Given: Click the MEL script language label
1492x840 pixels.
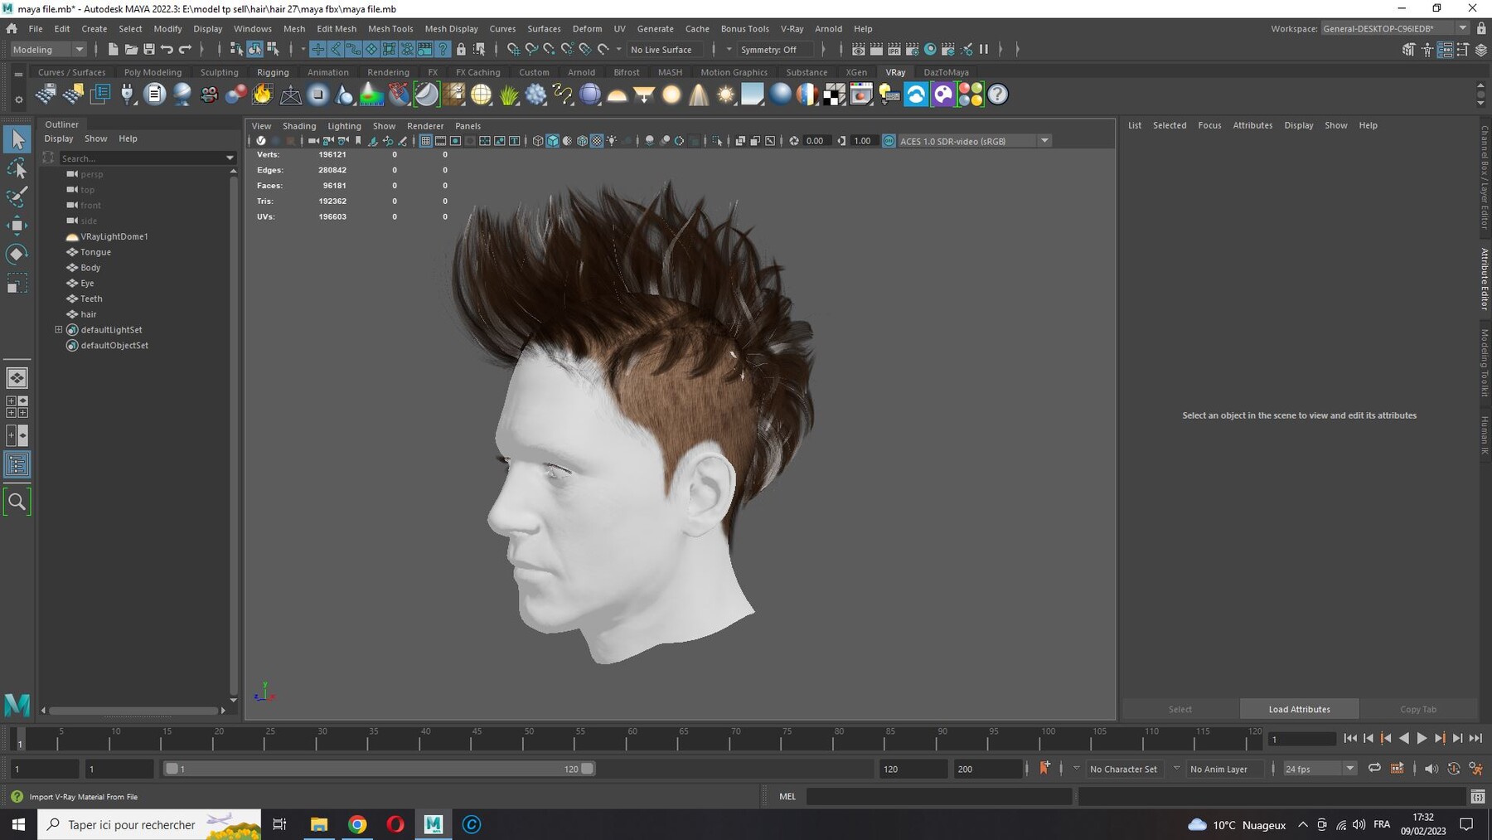Looking at the screenshot, I should (787, 796).
